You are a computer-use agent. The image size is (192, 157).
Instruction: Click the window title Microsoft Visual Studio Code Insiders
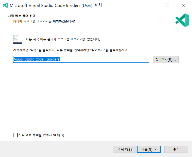point(56,5)
